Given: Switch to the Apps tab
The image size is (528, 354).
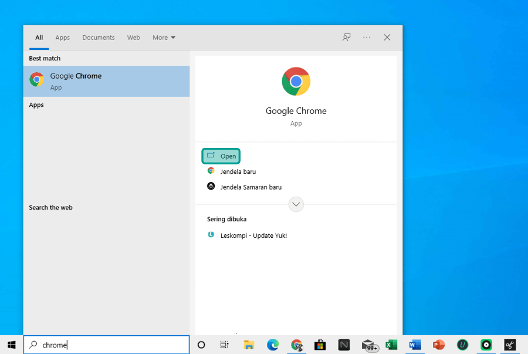Looking at the screenshot, I should [x=63, y=38].
